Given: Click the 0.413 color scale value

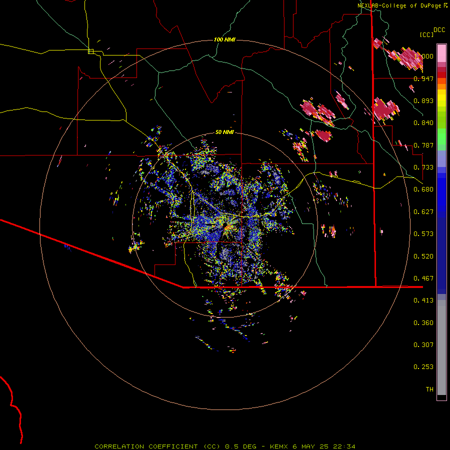Looking at the screenshot, I should [x=423, y=300].
